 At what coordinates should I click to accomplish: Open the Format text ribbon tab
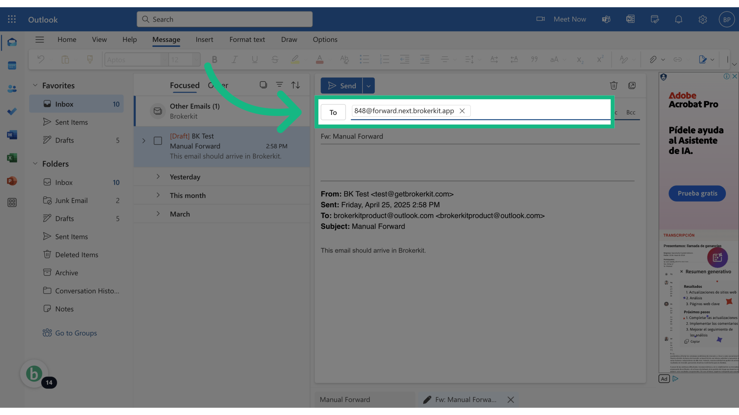(247, 40)
